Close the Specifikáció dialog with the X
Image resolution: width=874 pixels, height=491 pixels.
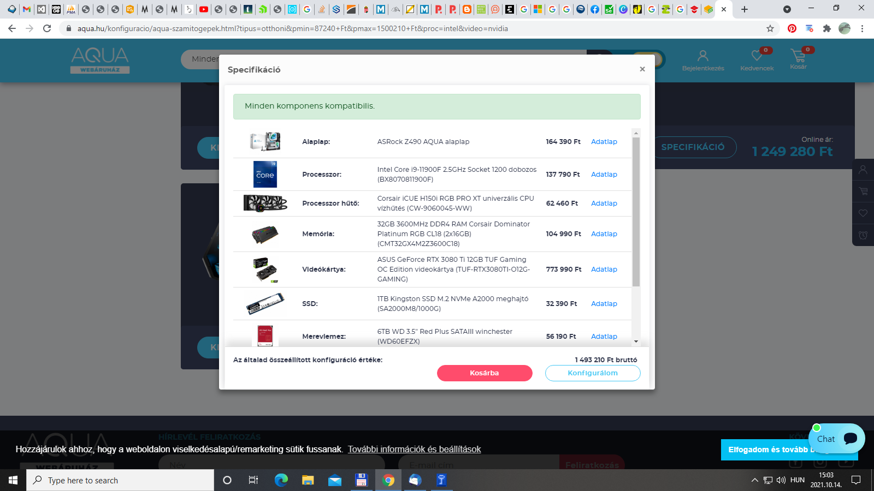642,69
